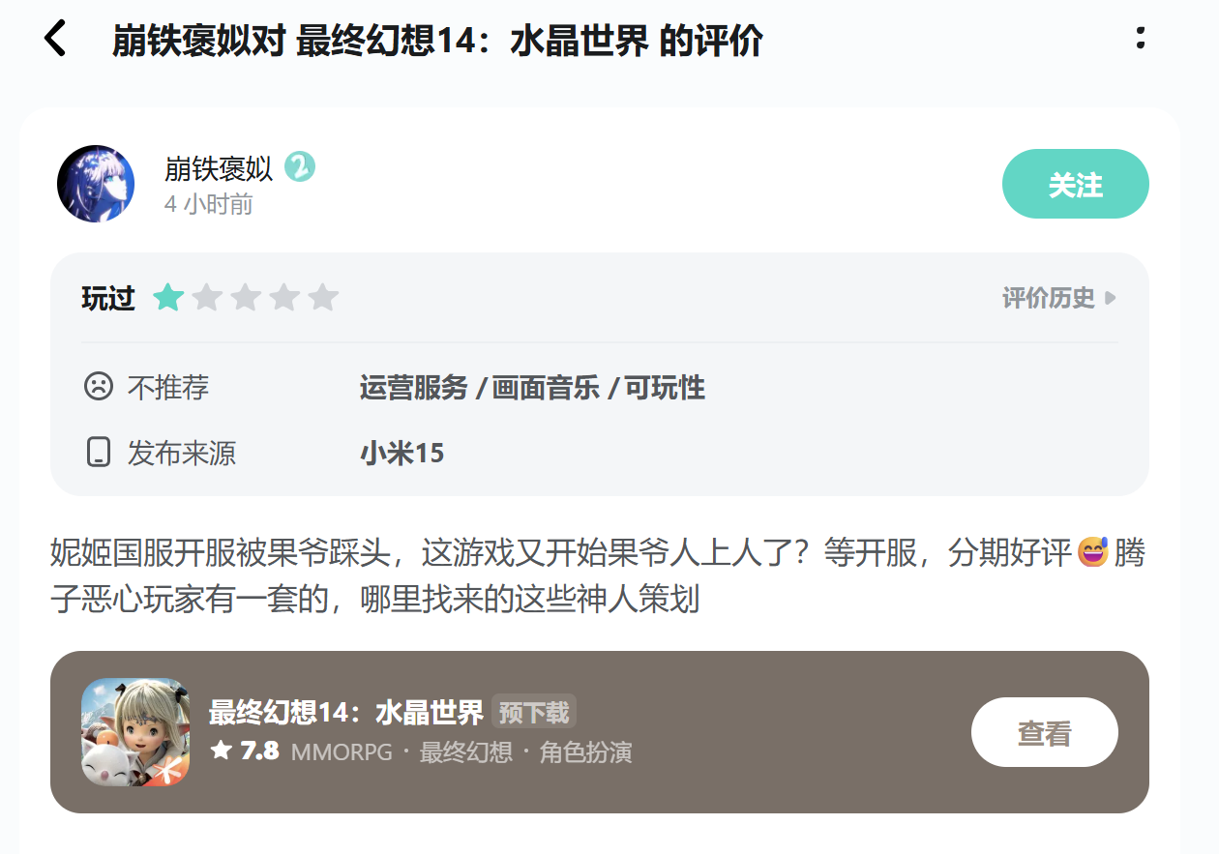Click the filled first rating star
This screenshot has width=1219, height=854.
pos(168,297)
